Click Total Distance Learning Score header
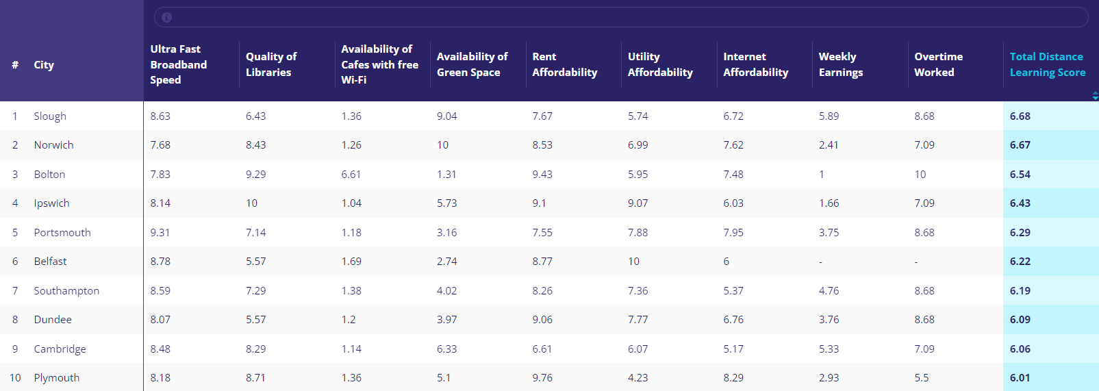 coord(1047,64)
